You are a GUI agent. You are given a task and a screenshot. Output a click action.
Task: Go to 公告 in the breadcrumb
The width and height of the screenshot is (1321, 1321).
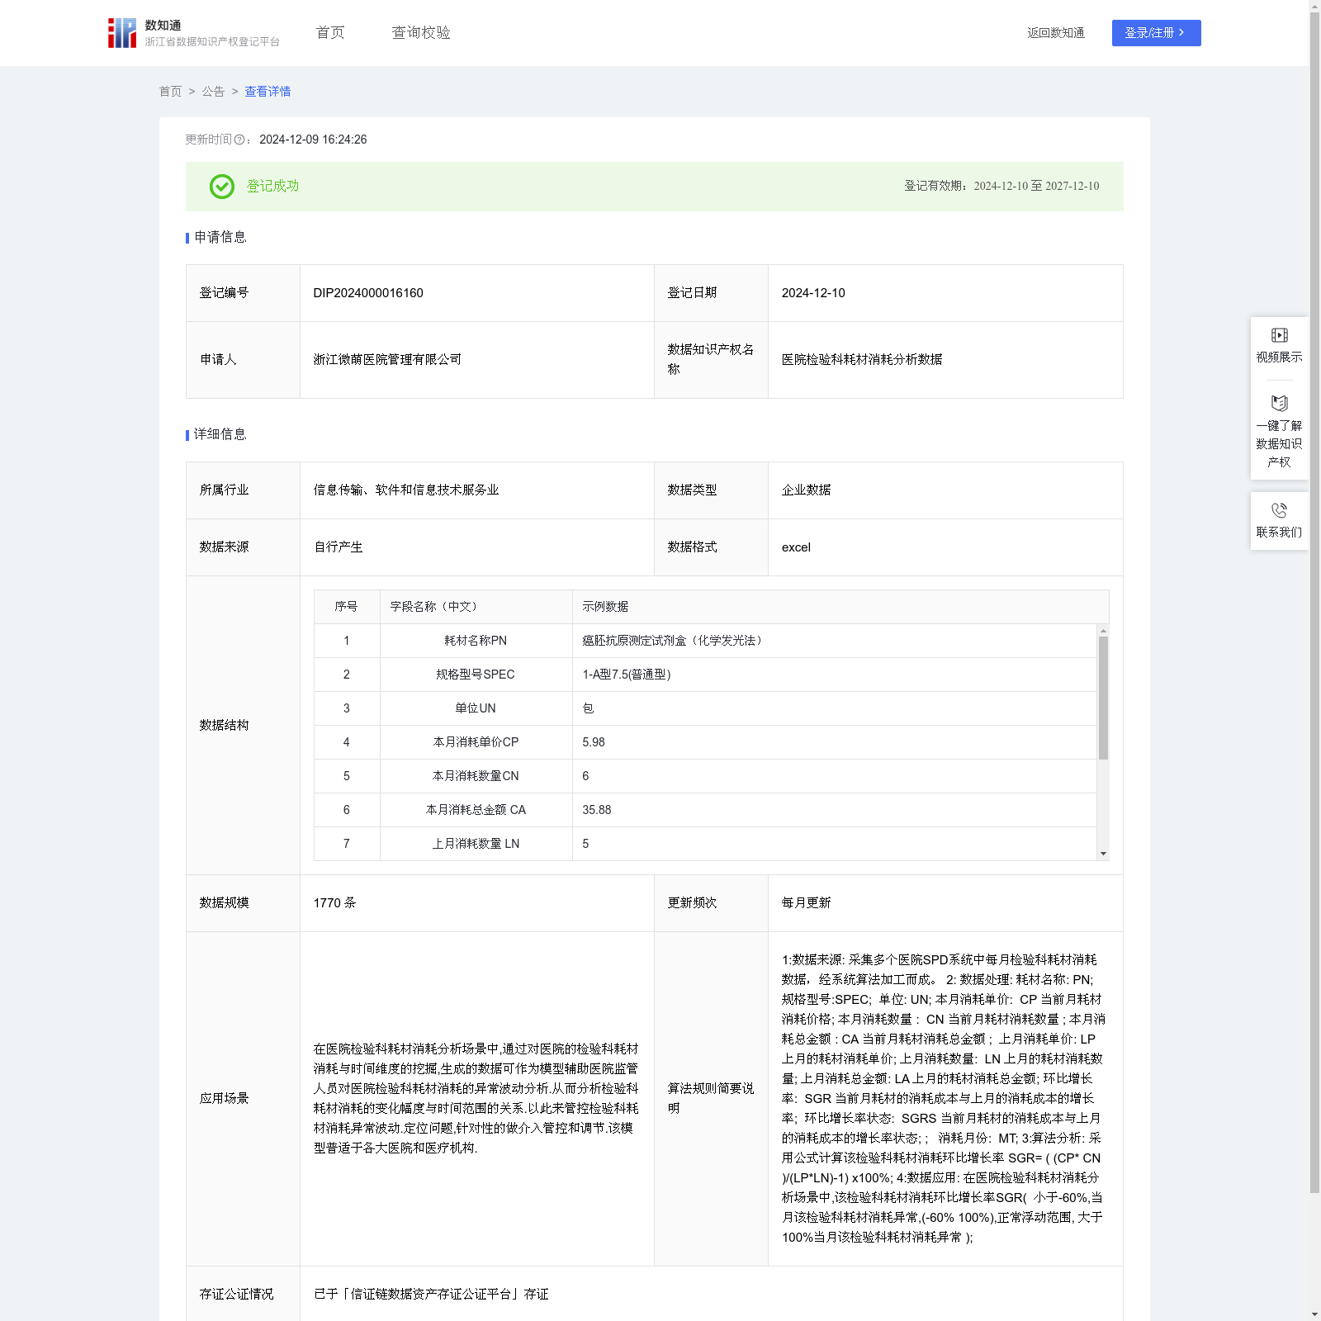click(x=213, y=92)
